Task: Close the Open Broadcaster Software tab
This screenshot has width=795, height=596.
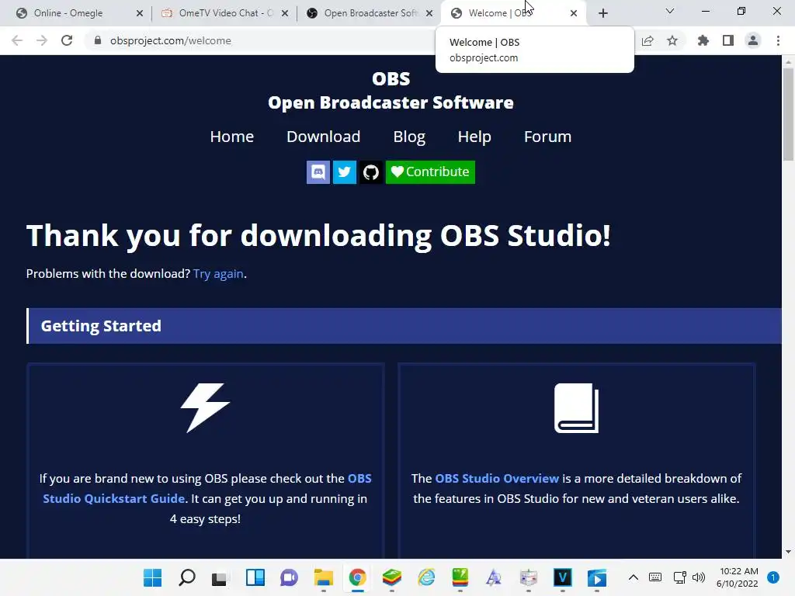Action: (429, 13)
